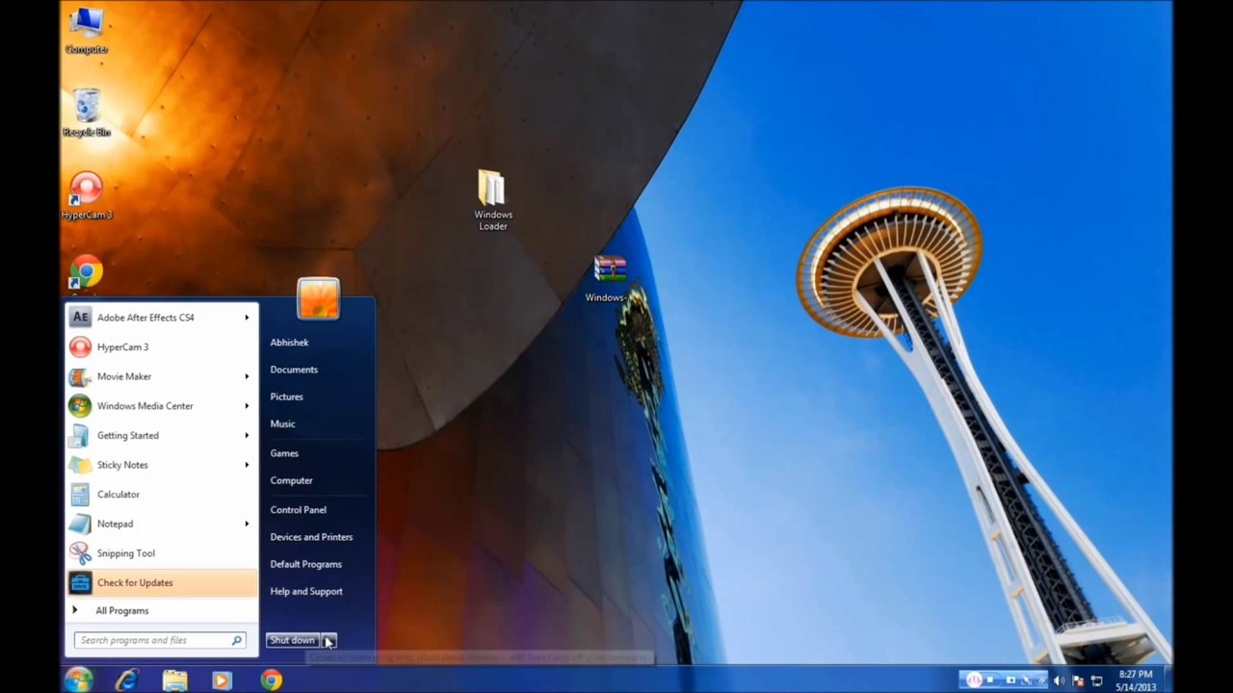Open Documents from Start menu

point(294,370)
